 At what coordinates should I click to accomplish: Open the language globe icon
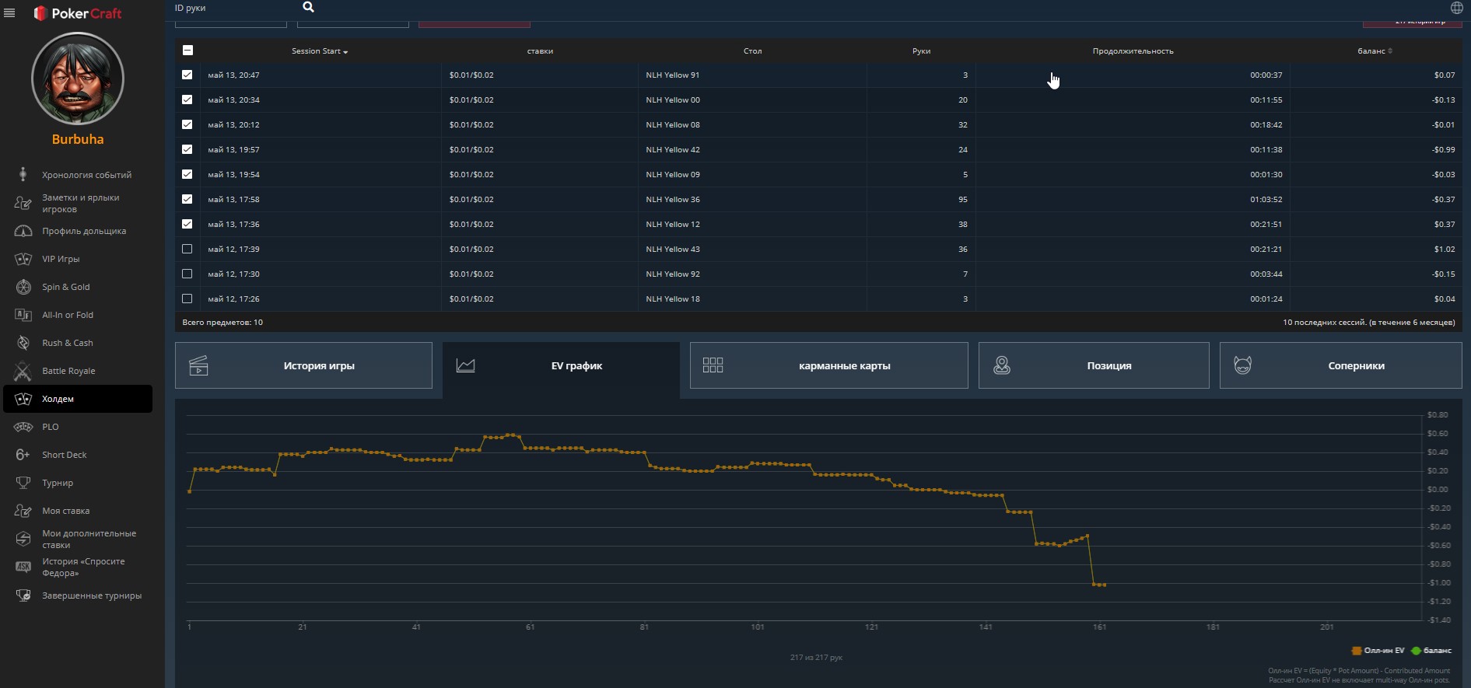1456,8
